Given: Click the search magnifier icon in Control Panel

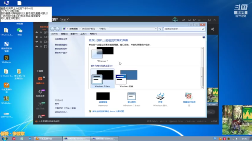Looking at the screenshot, I should coord(203,29).
